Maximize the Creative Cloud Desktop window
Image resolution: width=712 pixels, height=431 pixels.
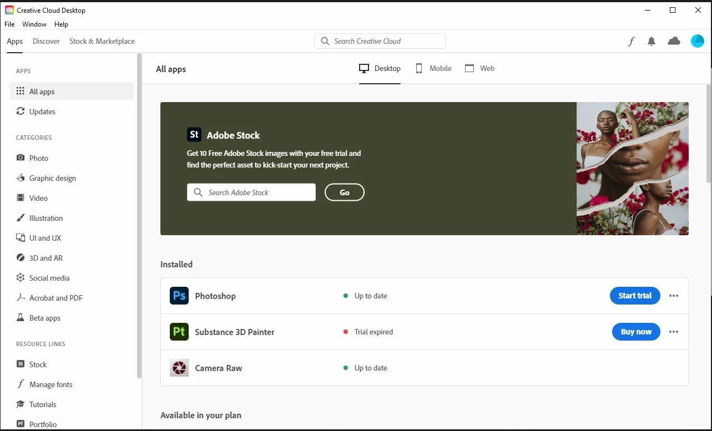tap(673, 10)
